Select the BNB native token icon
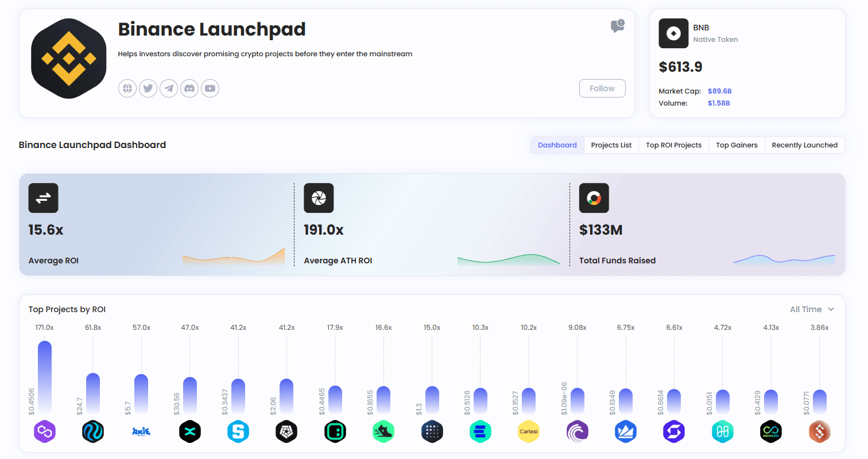This screenshot has width=868, height=459. pos(673,33)
